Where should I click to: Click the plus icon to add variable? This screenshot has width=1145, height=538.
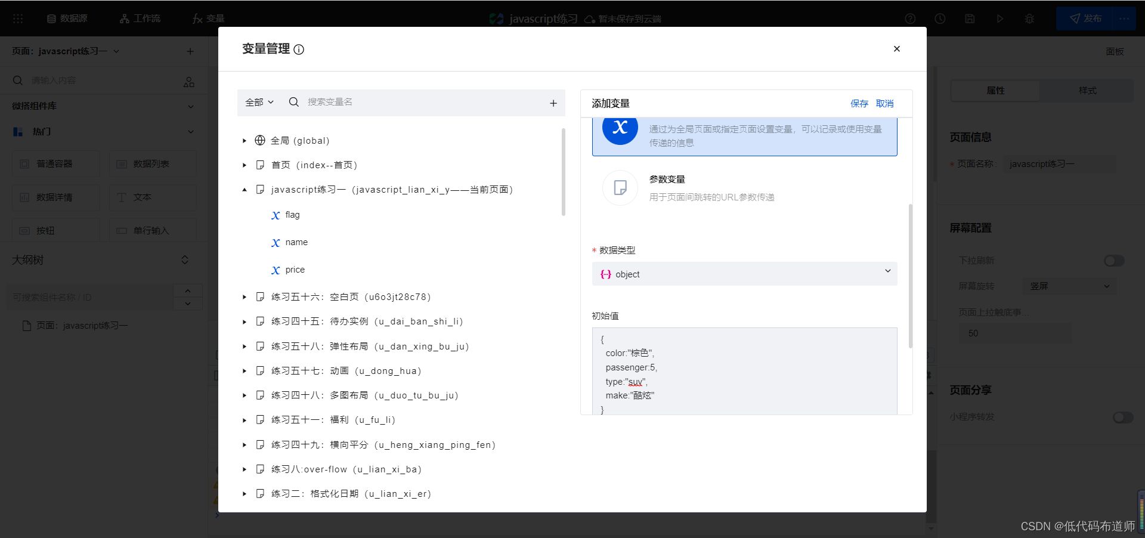pyautogui.click(x=553, y=103)
